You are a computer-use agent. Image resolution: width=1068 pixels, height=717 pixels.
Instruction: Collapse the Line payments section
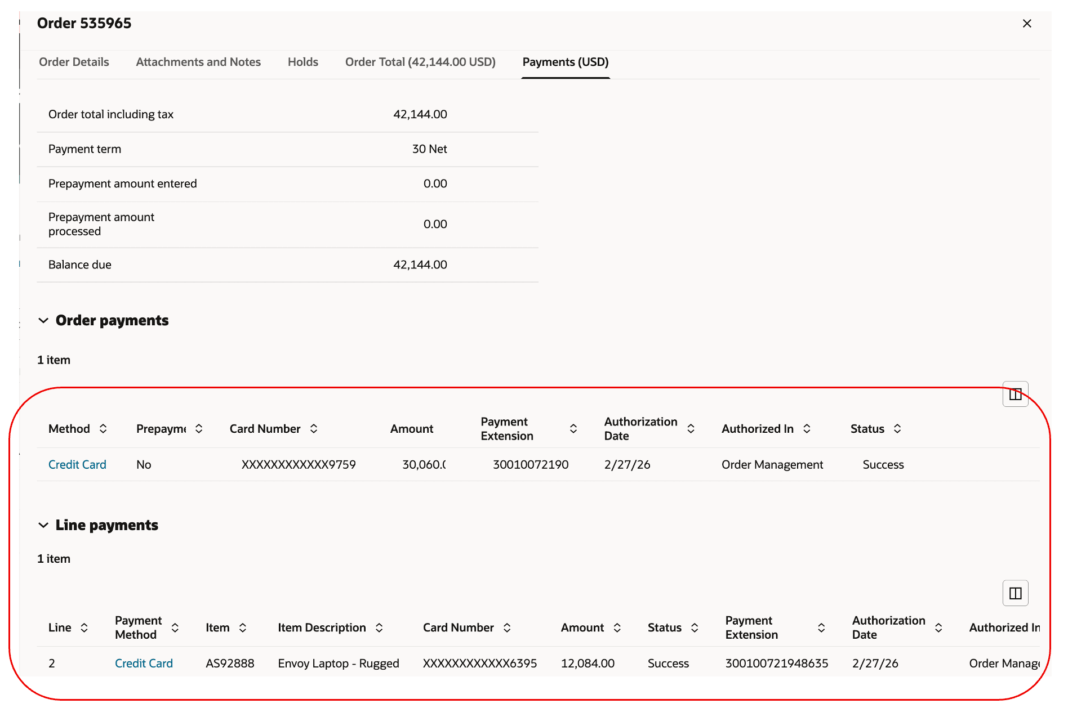coord(44,525)
